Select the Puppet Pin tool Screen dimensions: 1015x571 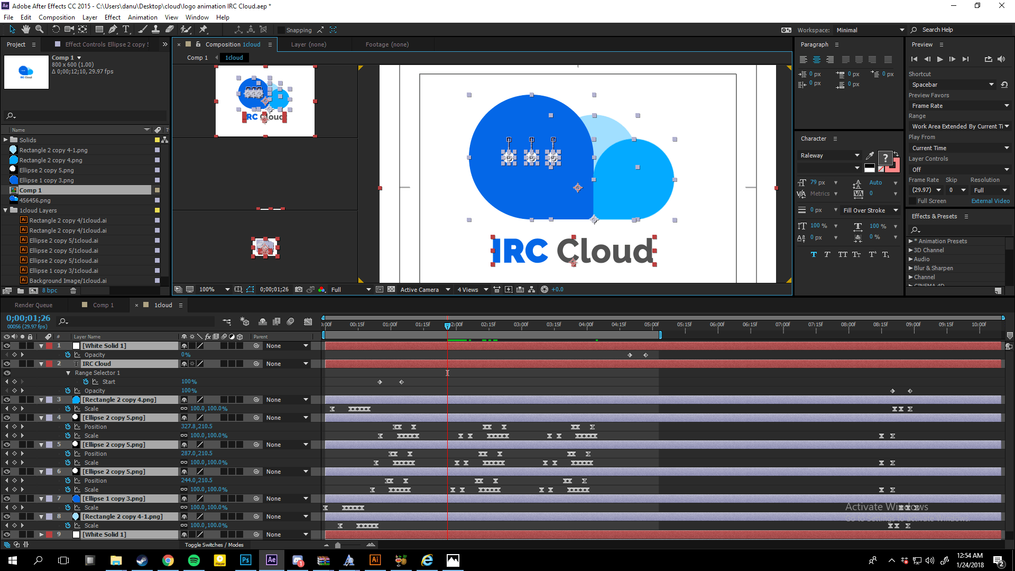(x=203, y=30)
